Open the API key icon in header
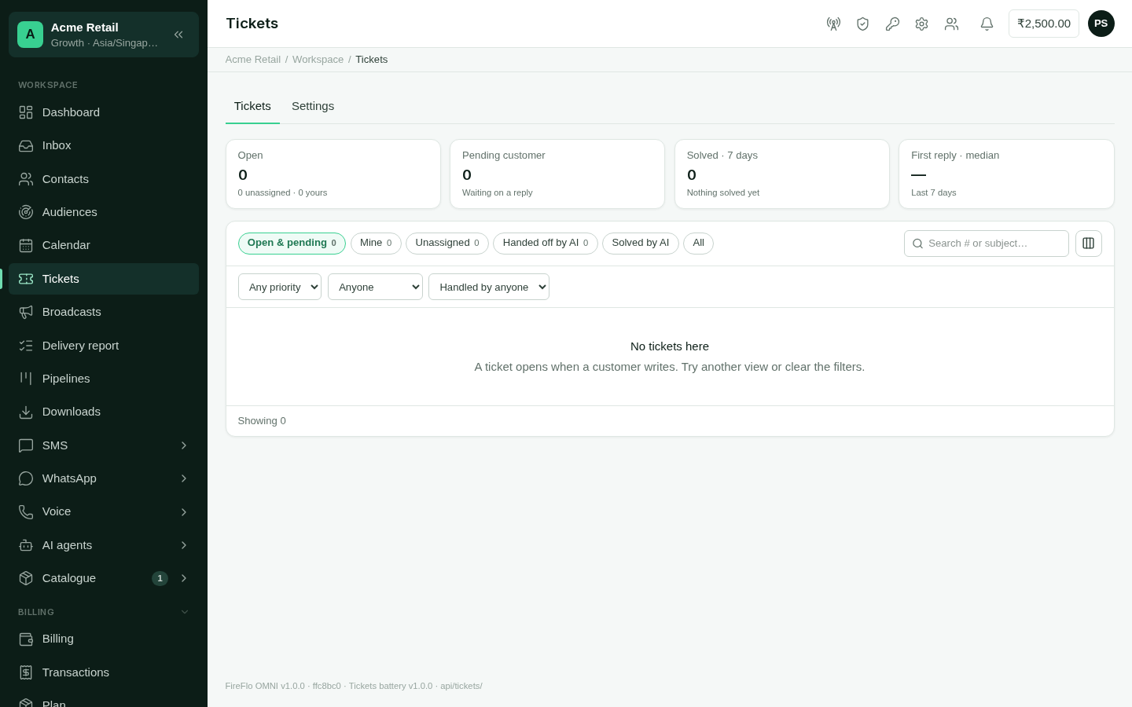This screenshot has height=707, width=1132. click(x=892, y=24)
